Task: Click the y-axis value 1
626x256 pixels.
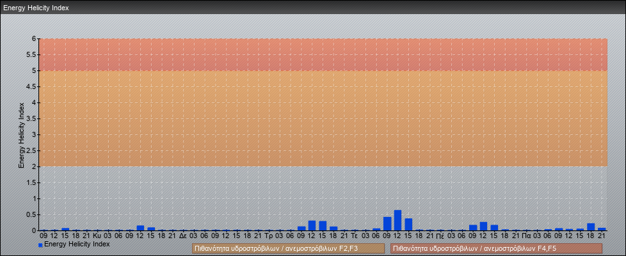Action: pos(34,198)
